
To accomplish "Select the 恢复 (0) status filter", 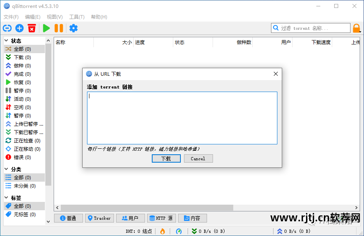I will [x=24, y=83].
